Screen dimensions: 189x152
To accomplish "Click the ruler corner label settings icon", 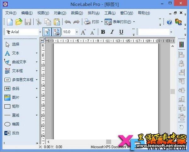I will 43,40.
